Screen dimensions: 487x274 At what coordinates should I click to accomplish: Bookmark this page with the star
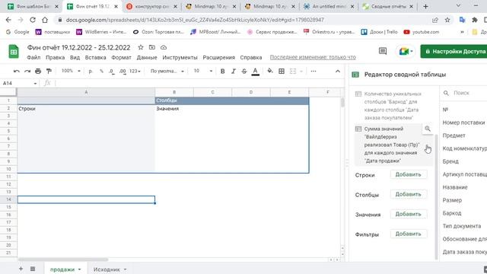coord(447,20)
